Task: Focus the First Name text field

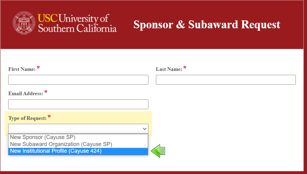Action: tap(78, 80)
